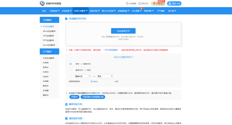This screenshot has height=125, width=232.
Task: Click the 登录|注册 button
Action: (x=174, y=4)
